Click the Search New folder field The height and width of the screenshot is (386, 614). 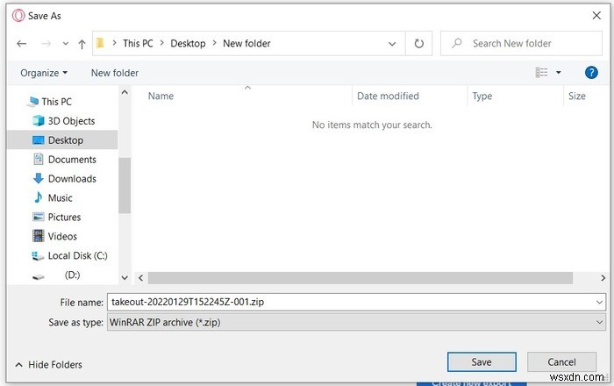pyautogui.click(x=521, y=44)
